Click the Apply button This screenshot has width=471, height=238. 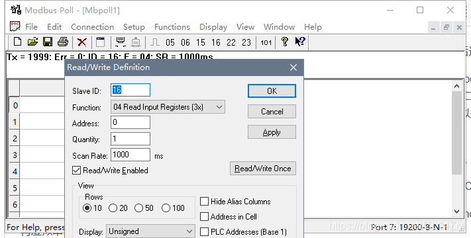272,132
